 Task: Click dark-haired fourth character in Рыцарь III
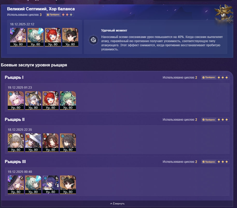tap(68, 185)
